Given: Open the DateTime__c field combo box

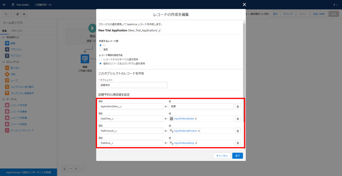Looking at the screenshot, I should (131, 119).
